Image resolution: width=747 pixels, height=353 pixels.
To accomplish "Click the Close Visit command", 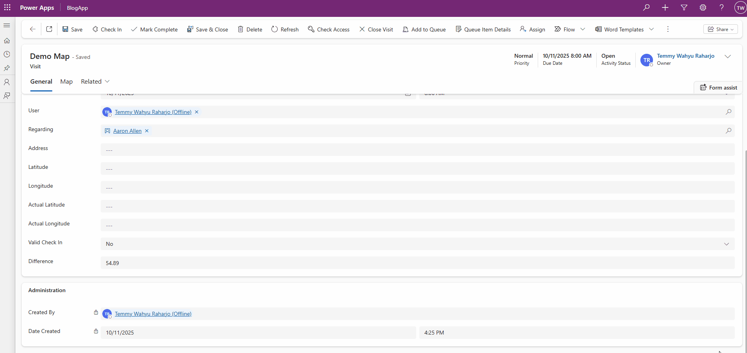I will [376, 29].
